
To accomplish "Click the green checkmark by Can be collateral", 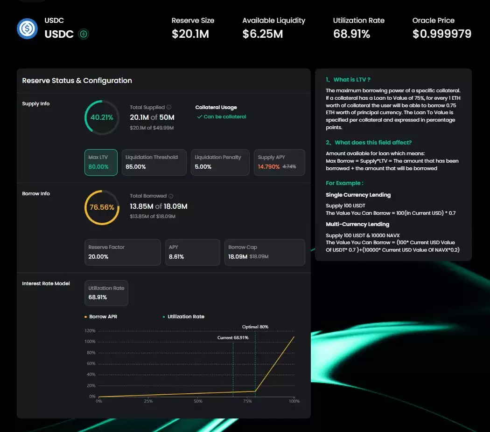I will pyautogui.click(x=199, y=117).
